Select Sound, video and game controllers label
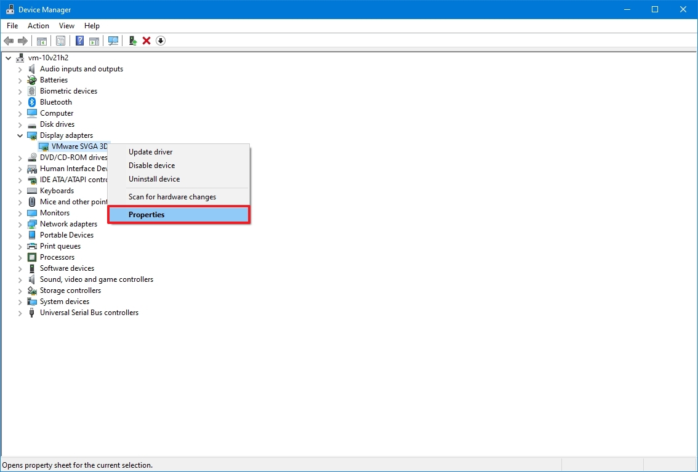Viewport: 698px width, 472px height. 97,279
